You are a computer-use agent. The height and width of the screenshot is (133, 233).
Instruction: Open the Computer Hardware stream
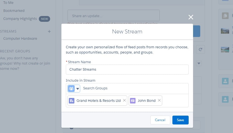pos(20,39)
